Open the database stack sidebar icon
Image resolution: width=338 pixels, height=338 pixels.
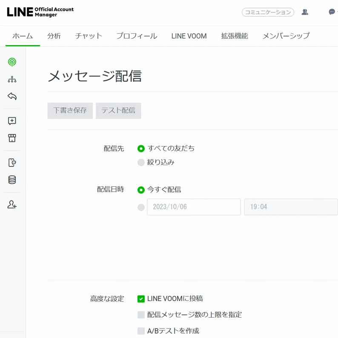(12, 180)
